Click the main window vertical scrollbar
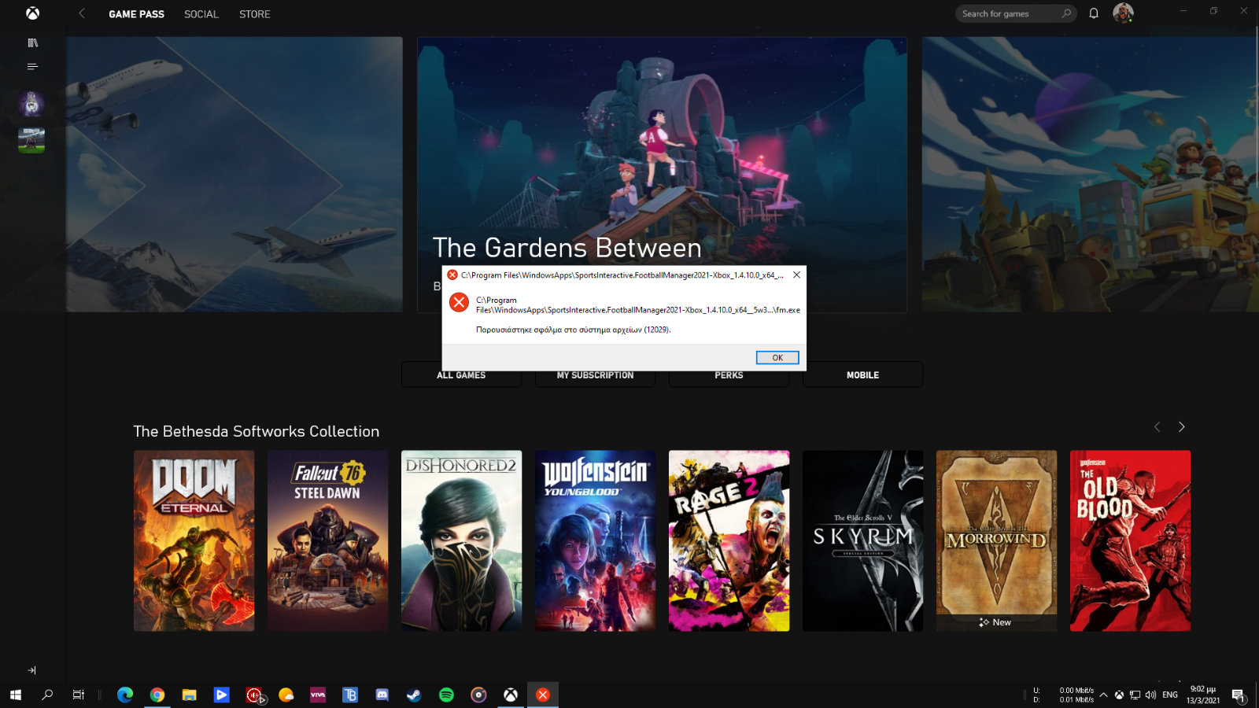 click(1256, 109)
